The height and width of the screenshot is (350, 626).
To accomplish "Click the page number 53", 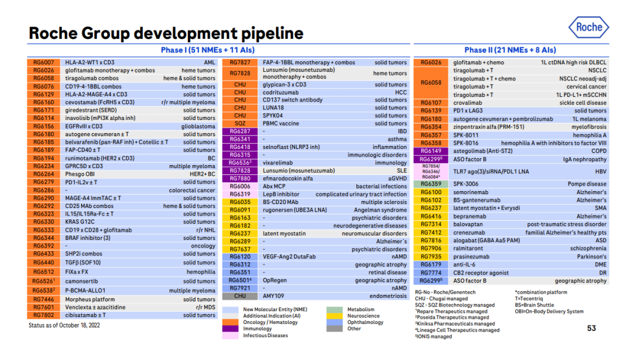I will pos(591,328).
